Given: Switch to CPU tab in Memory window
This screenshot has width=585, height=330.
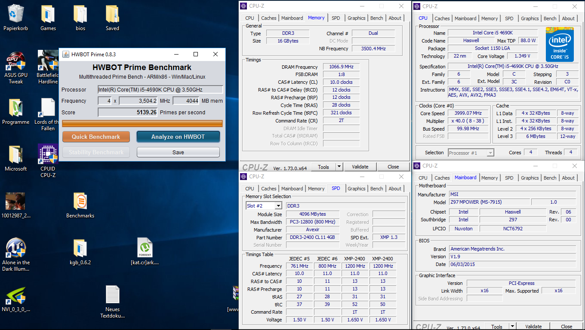Looking at the screenshot, I should [249, 18].
